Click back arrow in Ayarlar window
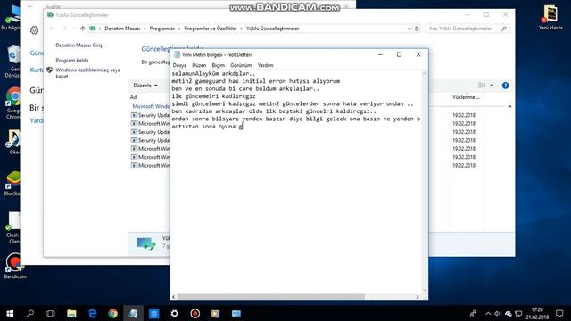 point(30,6)
